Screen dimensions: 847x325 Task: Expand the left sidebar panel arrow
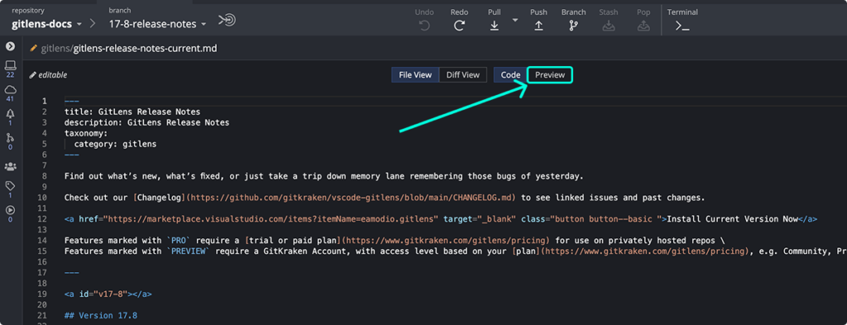pyautogui.click(x=10, y=47)
